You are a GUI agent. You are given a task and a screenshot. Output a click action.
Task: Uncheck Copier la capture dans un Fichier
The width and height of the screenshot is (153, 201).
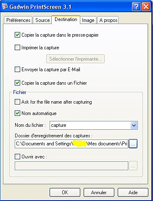tap(17, 83)
